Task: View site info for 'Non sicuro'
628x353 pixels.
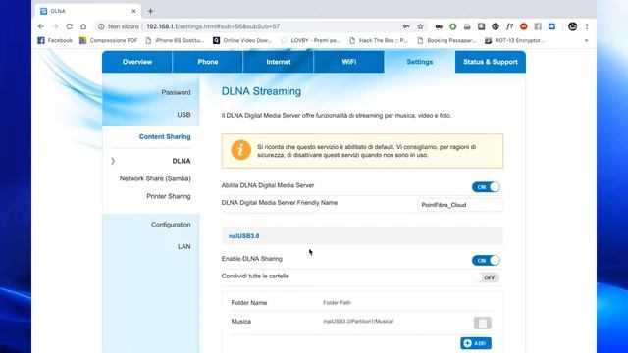Action: 119,26
